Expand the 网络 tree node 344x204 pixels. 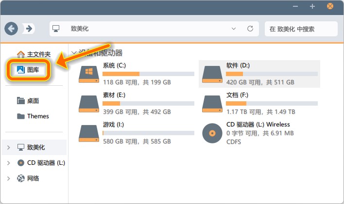tap(9, 178)
